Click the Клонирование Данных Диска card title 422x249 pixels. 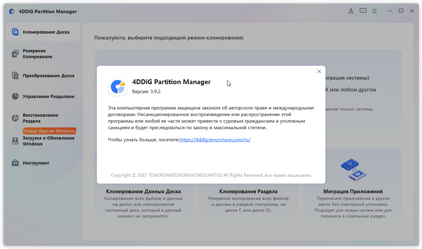143,192
